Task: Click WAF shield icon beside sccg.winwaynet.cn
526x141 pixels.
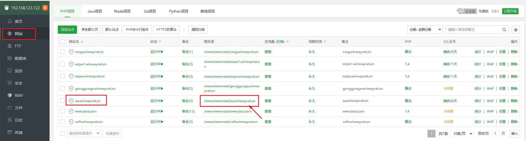Action: 71,52
